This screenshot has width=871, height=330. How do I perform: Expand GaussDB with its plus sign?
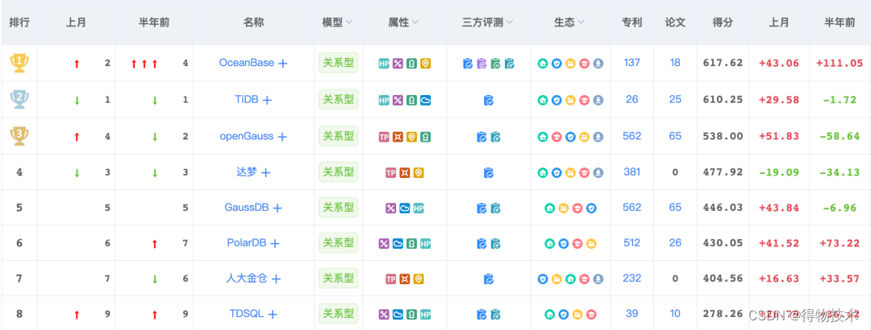click(277, 208)
